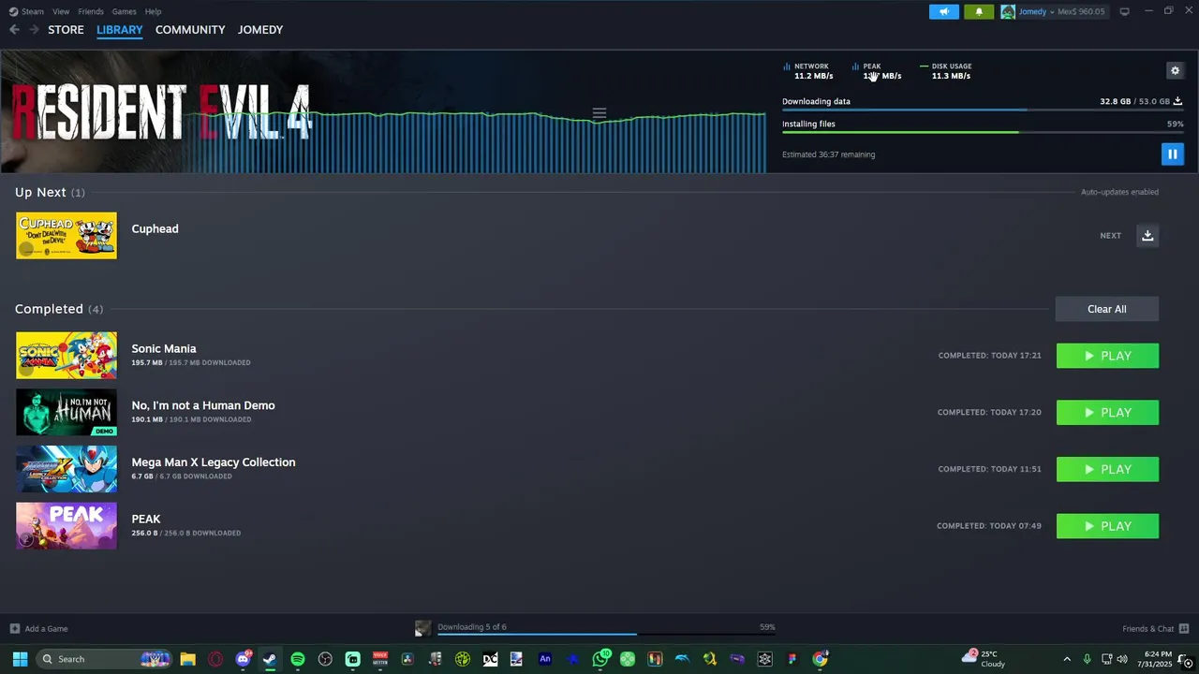The height and width of the screenshot is (674, 1199).
Task: Open WhatsApp from the taskbar
Action: (600, 659)
